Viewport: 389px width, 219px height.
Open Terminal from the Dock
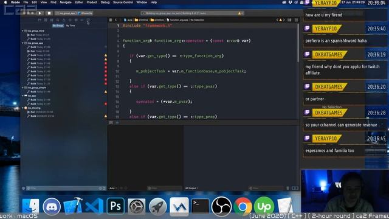[x=200, y=206]
